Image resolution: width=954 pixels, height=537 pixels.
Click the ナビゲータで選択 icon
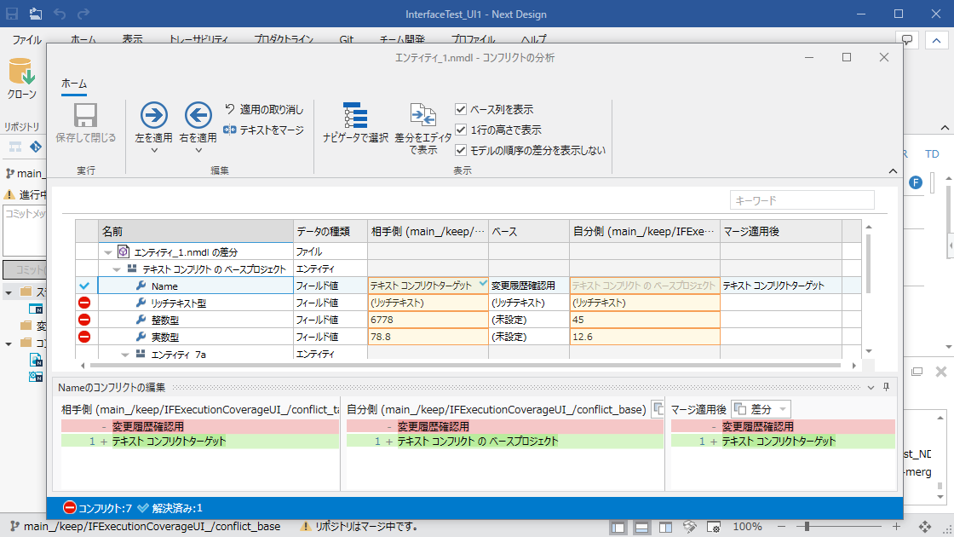355,115
